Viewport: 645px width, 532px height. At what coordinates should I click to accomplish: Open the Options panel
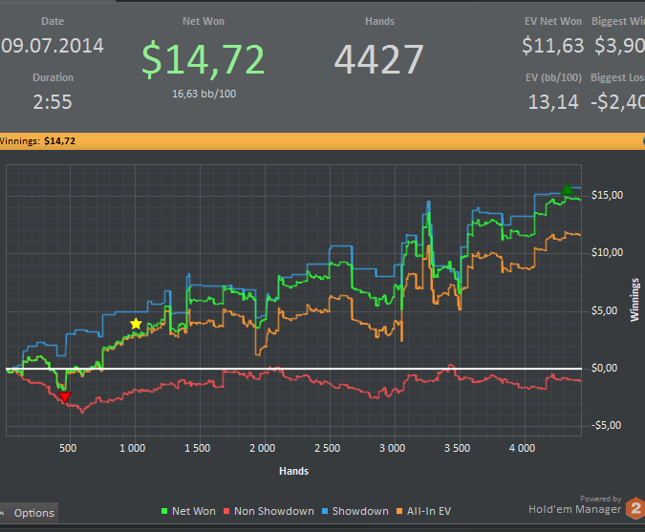[x=29, y=513]
